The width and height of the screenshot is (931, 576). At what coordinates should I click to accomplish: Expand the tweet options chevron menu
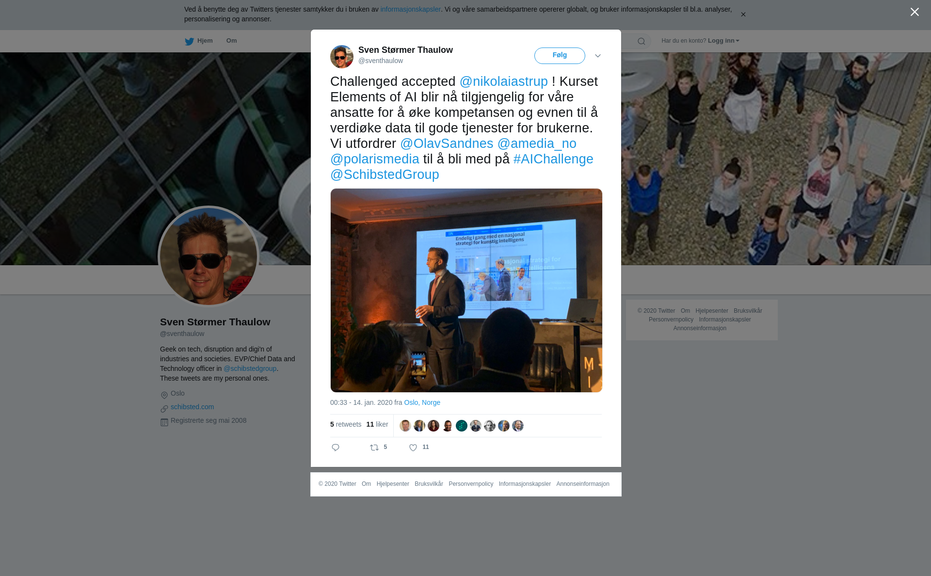pos(598,56)
